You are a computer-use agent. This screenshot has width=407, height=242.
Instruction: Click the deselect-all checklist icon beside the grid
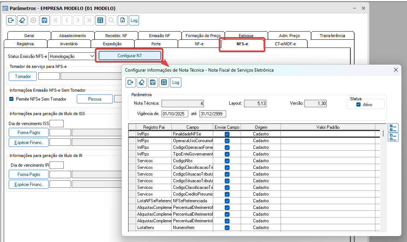point(393,137)
